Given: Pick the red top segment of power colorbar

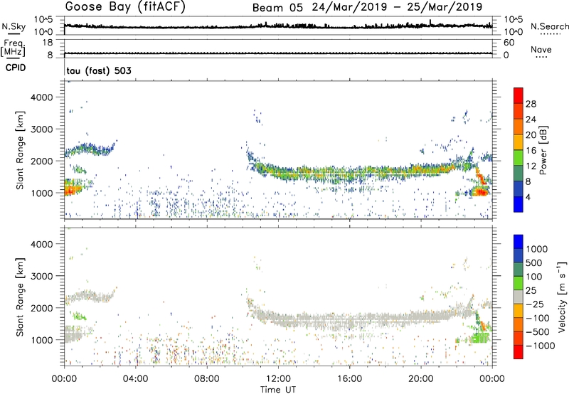Looking at the screenshot, I should [x=519, y=95].
